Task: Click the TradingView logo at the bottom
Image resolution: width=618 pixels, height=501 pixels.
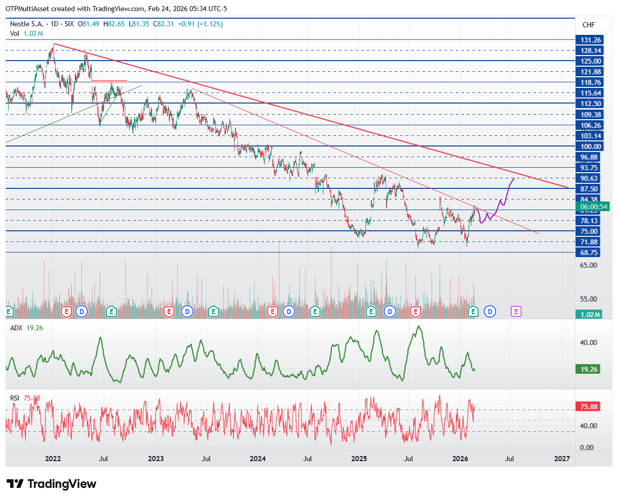Action: pyautogui.click(x=52, y=484)
